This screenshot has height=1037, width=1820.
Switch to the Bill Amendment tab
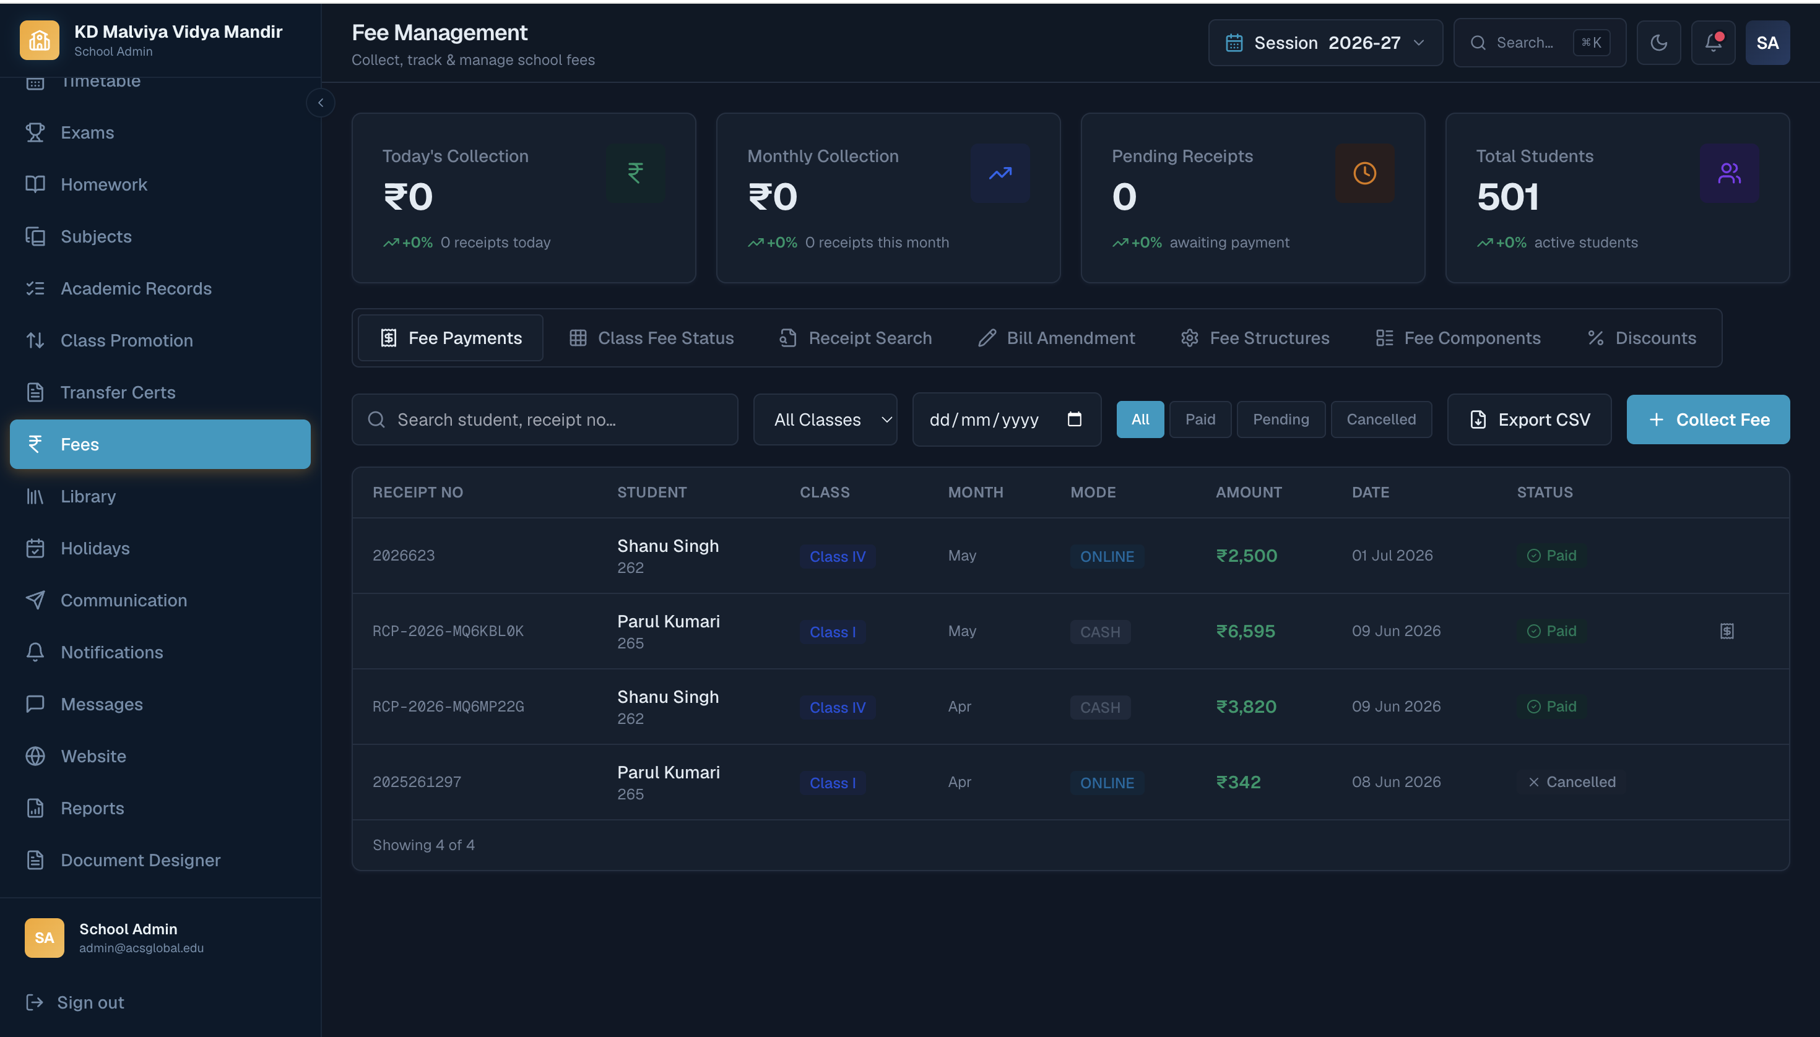pos(1057,338)
